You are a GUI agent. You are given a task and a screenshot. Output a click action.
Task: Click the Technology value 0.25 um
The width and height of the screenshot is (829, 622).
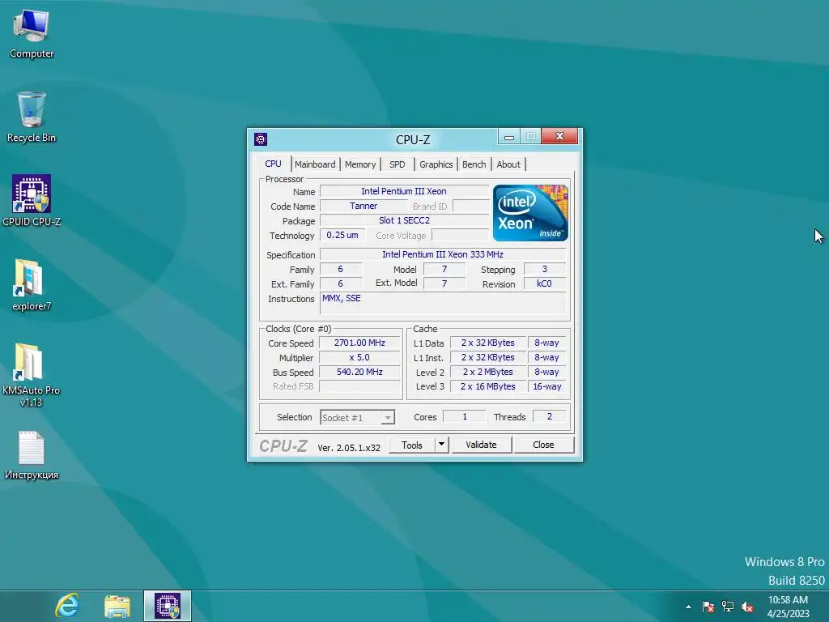click(342, 235)
